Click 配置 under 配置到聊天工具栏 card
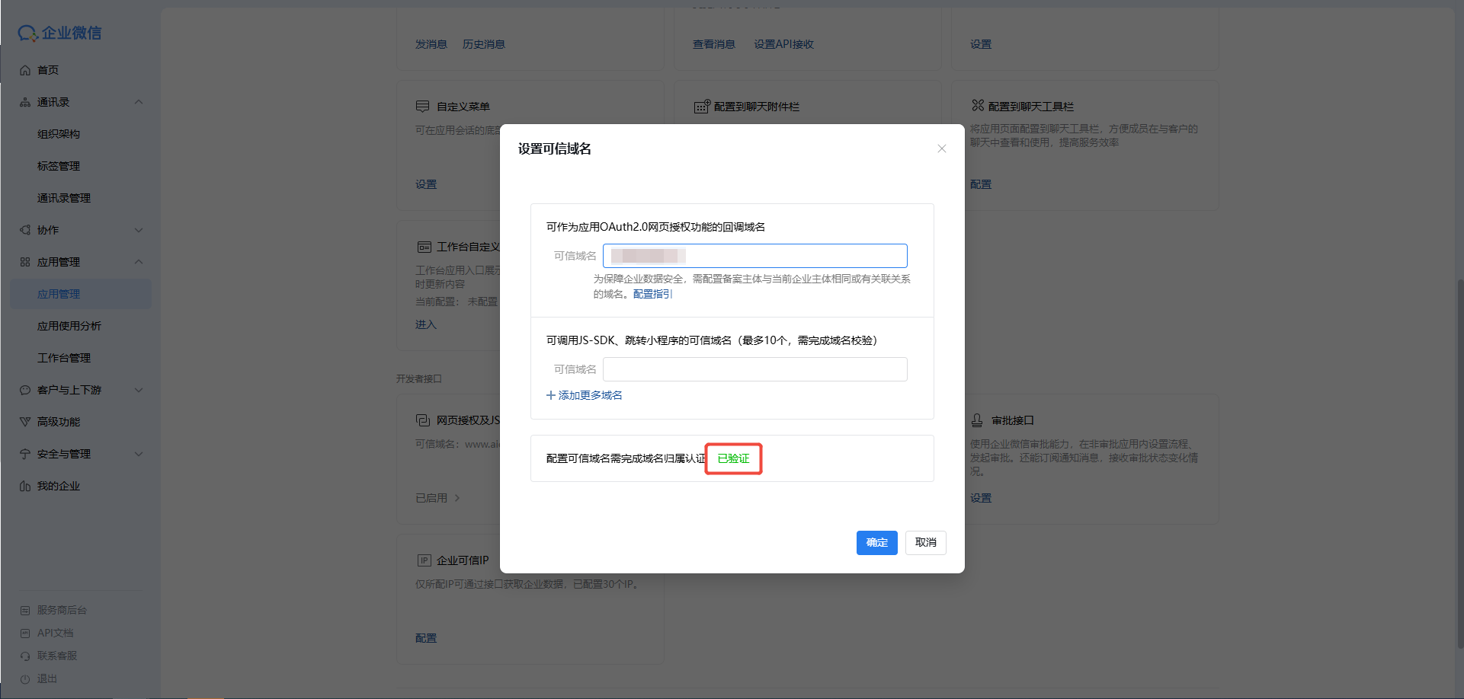Image resolution: width=1464 pixels, height=699 pixels. click(981, 184)
